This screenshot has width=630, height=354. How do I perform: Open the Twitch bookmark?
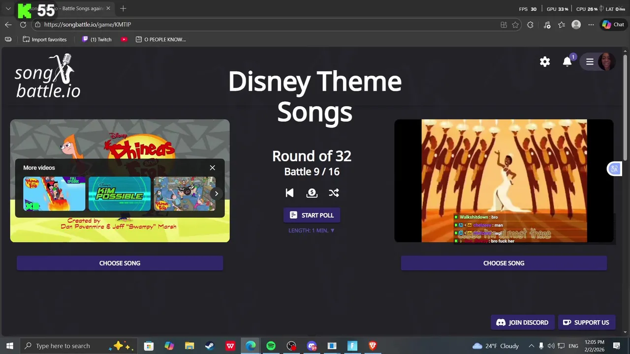(x=97, y=39)
